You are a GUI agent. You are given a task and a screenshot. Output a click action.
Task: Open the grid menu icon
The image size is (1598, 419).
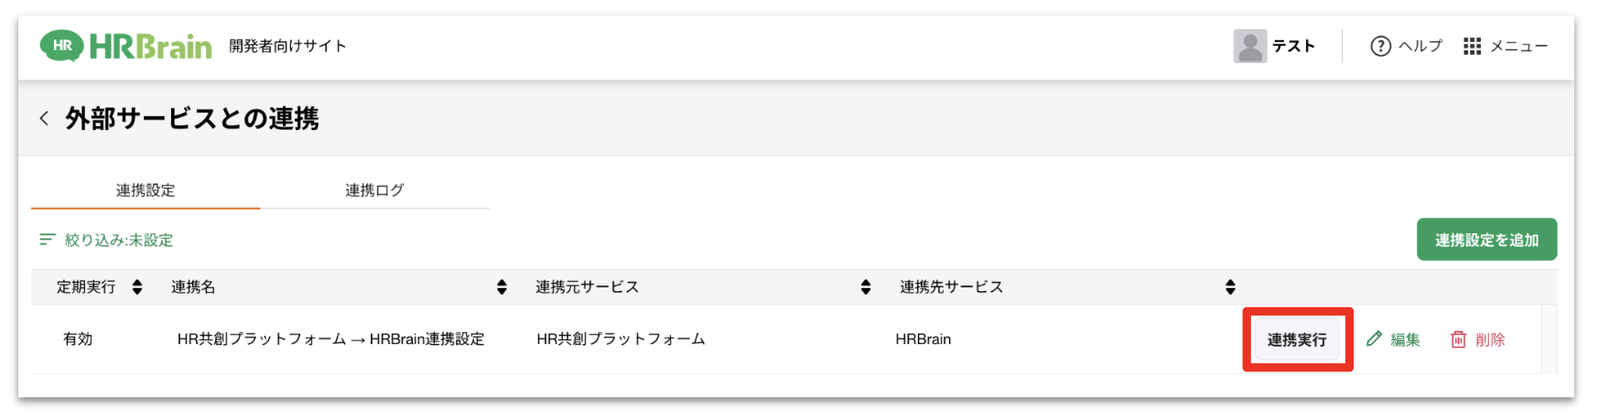pyautogui.click(x=1472, y=46)
